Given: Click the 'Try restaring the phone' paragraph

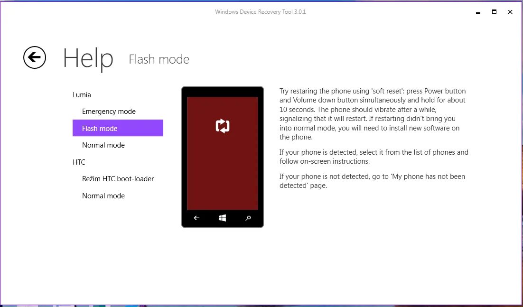Looking at the screenshot, I should pos(373,114).
